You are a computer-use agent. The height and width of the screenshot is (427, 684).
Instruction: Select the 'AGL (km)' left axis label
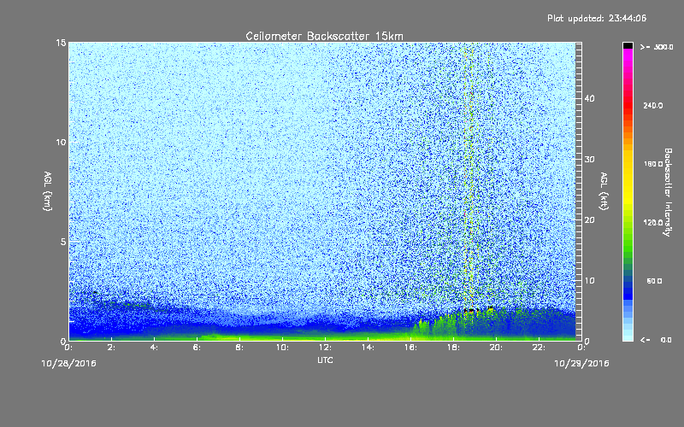pyautogui.click(x=48, y=191)
